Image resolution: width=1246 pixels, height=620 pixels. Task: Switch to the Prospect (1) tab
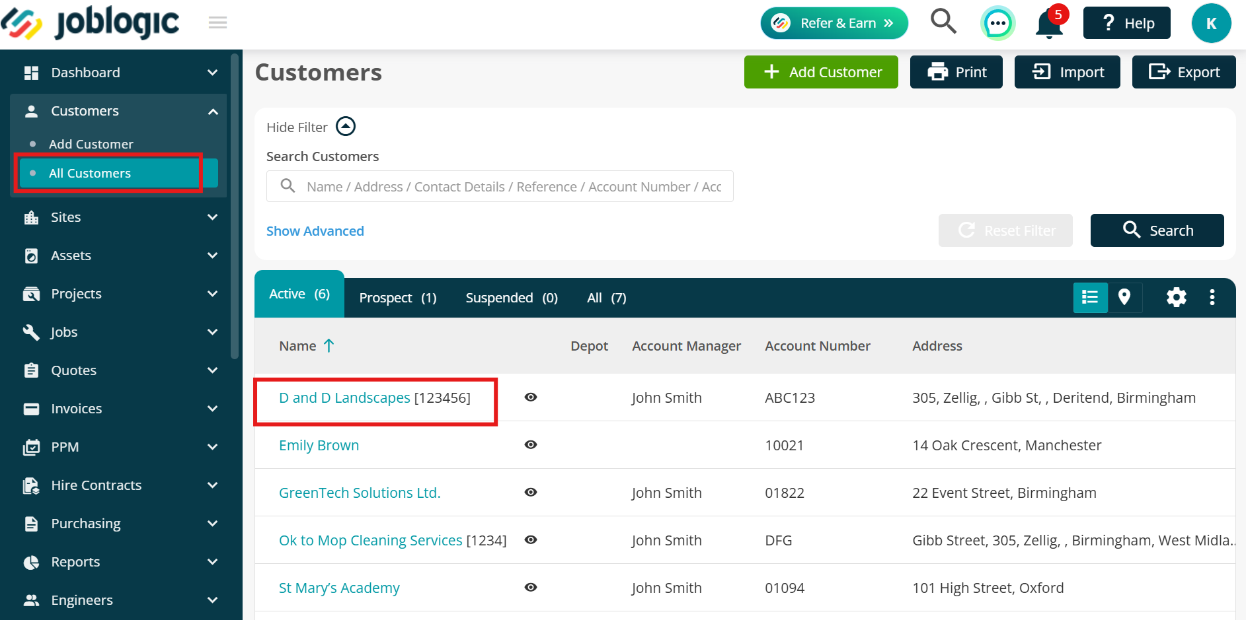click(x=398, y=298)
